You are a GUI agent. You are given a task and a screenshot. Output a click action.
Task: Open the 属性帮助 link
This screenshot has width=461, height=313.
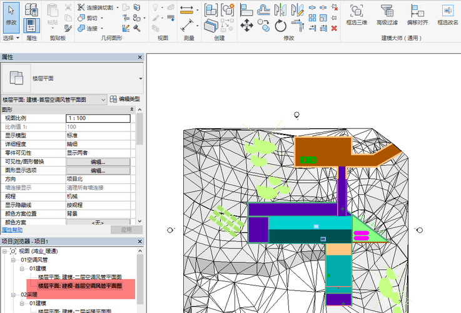click(13, 230)
